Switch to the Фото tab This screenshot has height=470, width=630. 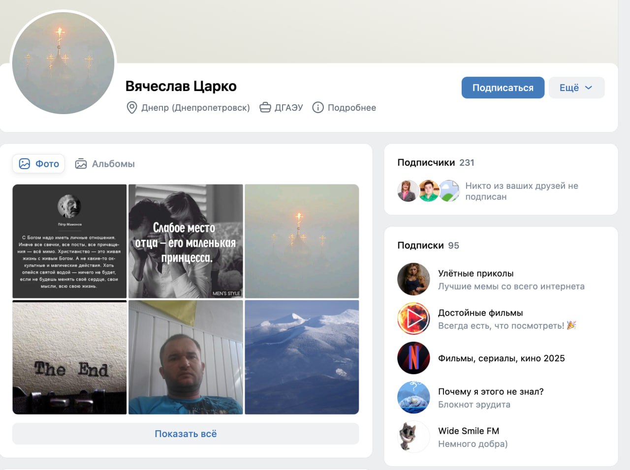[x=39, y=164]
